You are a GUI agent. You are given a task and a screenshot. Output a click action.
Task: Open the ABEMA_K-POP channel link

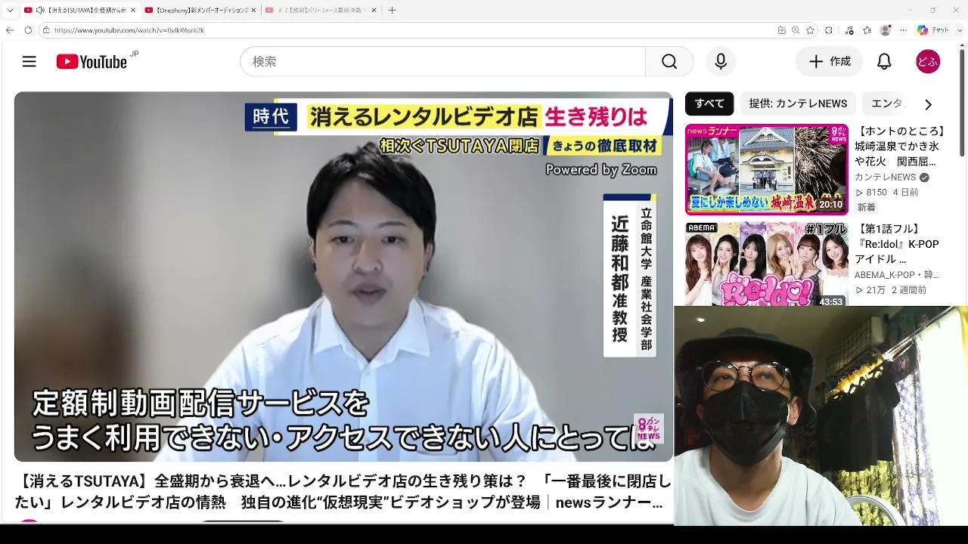click(x=897, y=275)
